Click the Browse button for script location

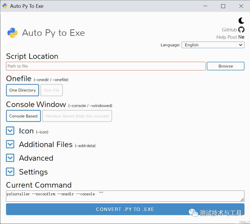[x=225, y=66]
